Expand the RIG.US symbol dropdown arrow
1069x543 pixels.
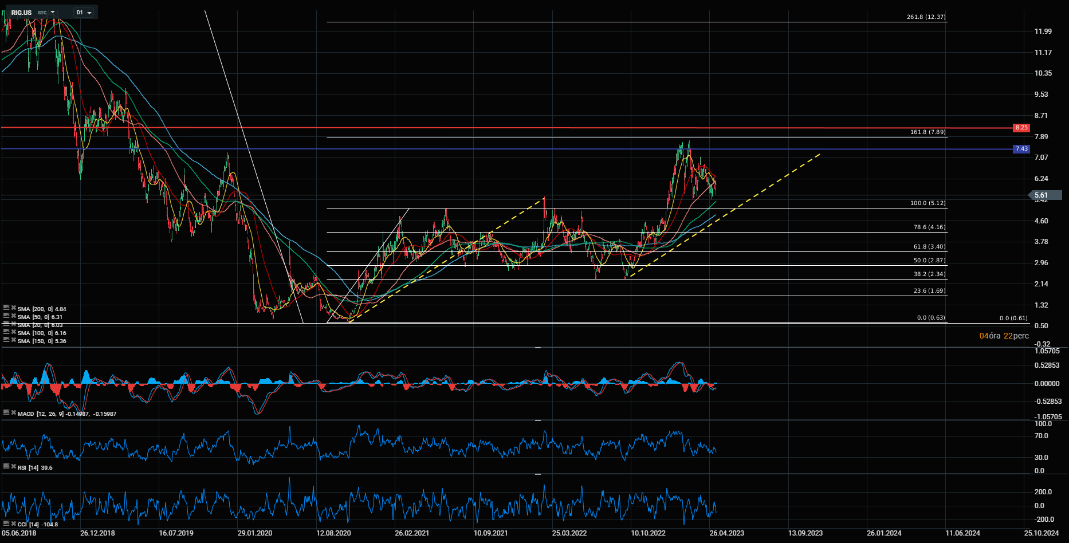(53, 12)
